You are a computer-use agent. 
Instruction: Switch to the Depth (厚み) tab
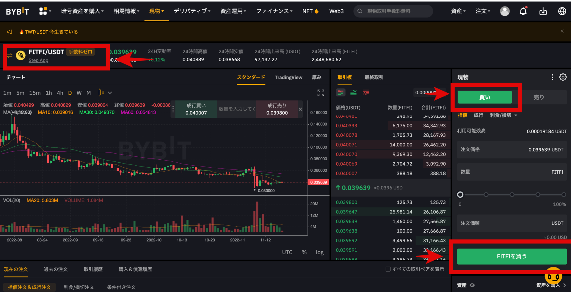317,77
